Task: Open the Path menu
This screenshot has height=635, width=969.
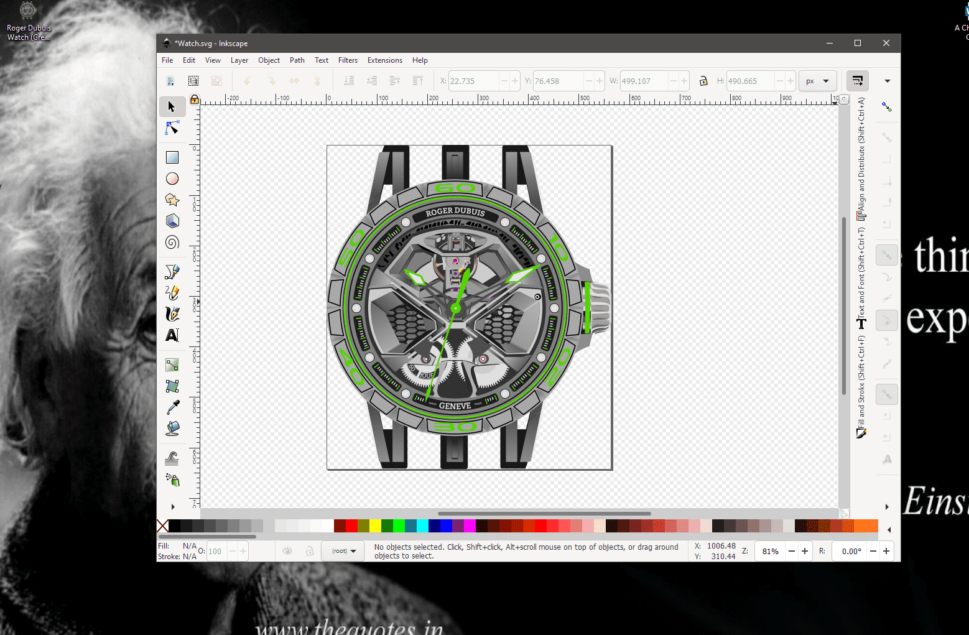Action: coord(297,60)
